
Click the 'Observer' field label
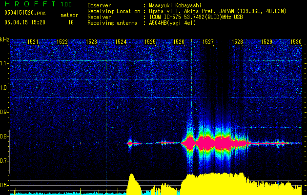click(99, 5)
